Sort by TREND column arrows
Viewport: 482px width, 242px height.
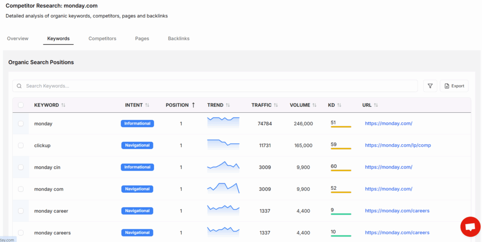coord(228,105)
